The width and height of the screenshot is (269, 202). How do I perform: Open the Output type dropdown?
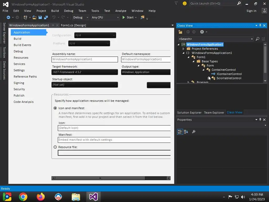point(146,72)
